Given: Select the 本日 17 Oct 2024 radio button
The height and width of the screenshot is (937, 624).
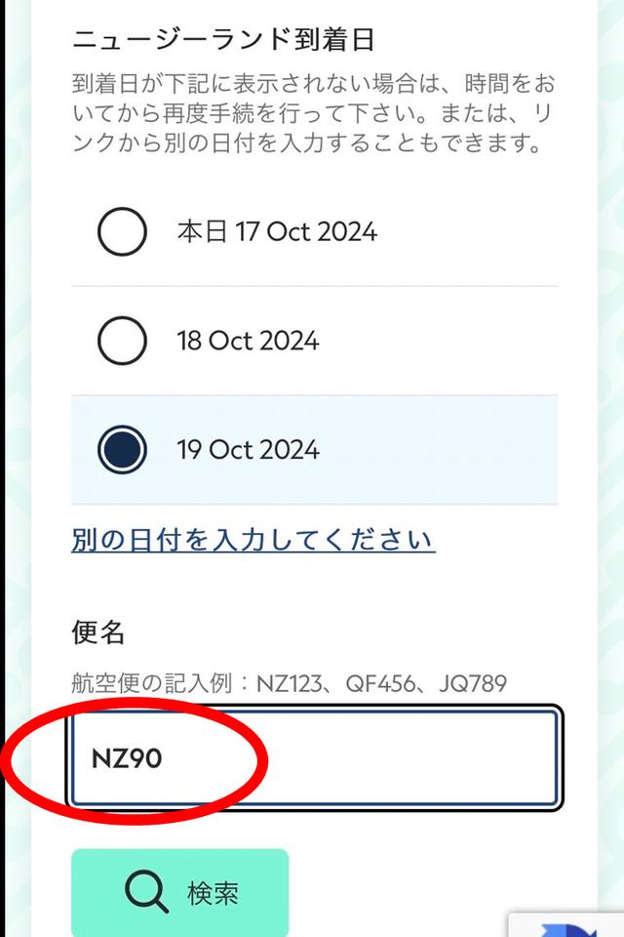Looking at the screenshot, I should click(122, 231).
